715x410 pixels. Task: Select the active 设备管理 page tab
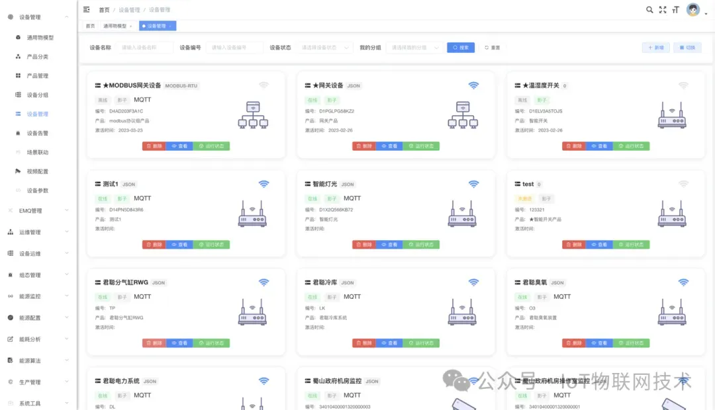tap(158, 26)
